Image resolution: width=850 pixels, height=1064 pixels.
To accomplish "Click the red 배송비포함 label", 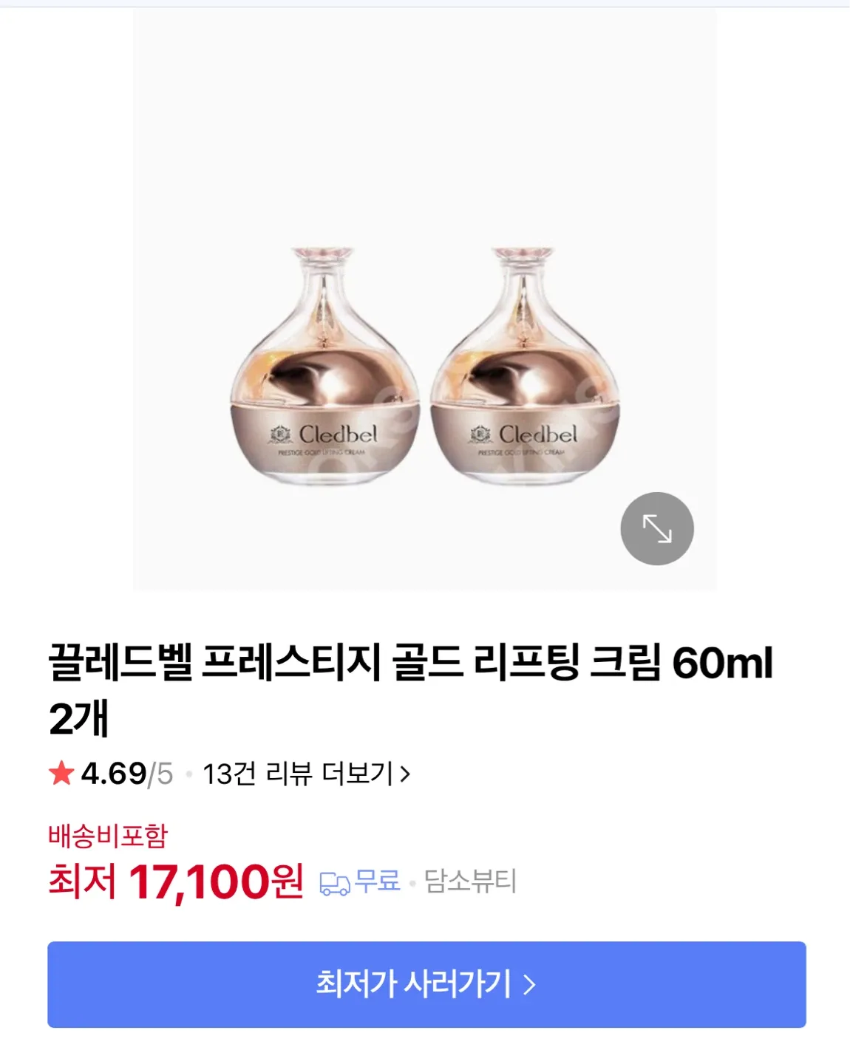I will coord(108,836).
